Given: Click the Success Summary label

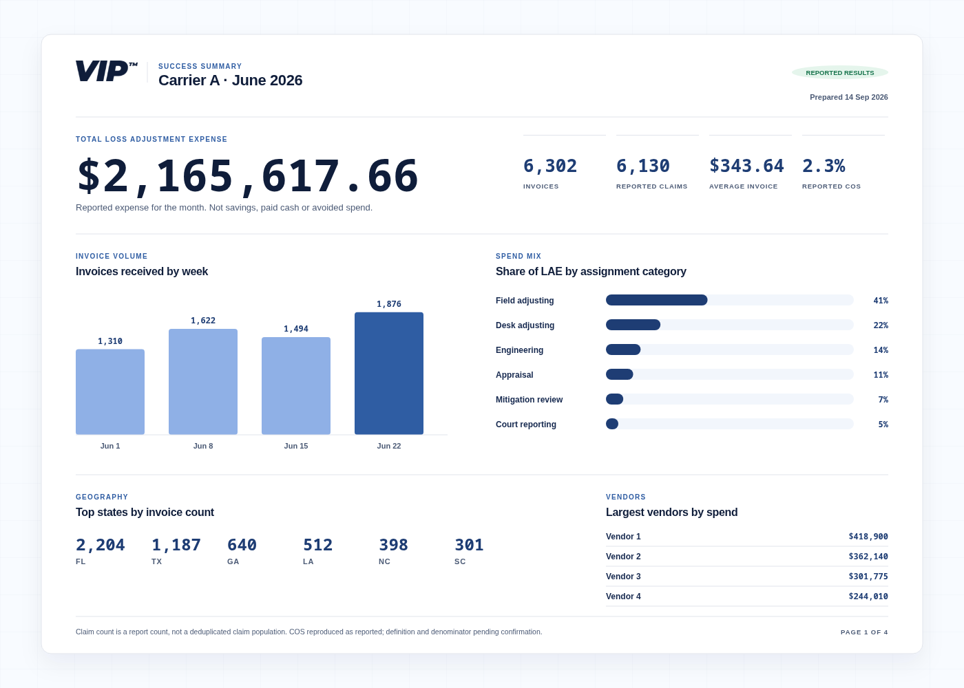Looking at the screenshot, I should (200, 67).
